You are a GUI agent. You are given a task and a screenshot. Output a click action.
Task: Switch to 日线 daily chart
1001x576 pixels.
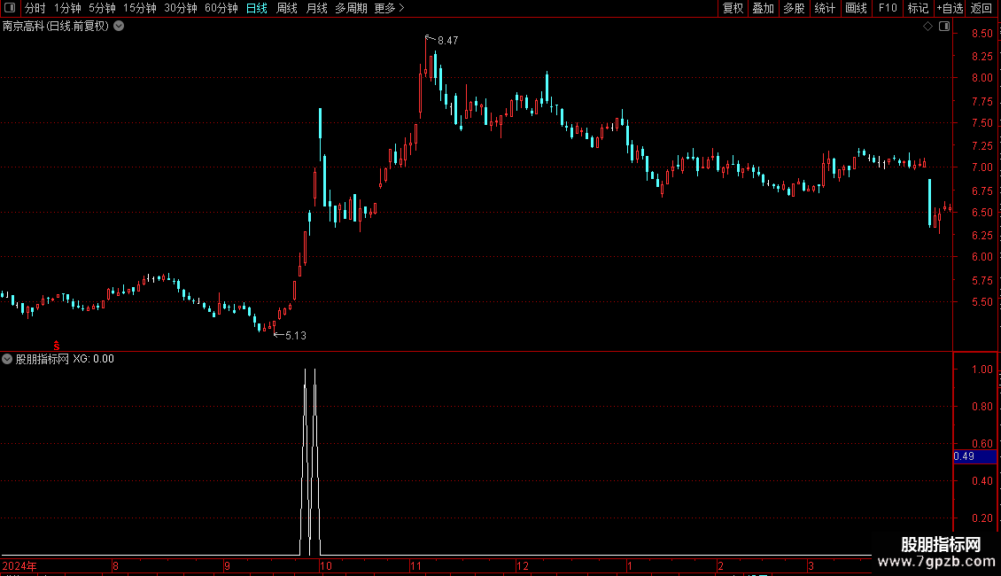pos(257,8)
